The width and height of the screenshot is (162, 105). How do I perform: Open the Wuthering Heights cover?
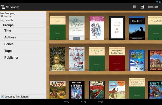click(155, 28)
